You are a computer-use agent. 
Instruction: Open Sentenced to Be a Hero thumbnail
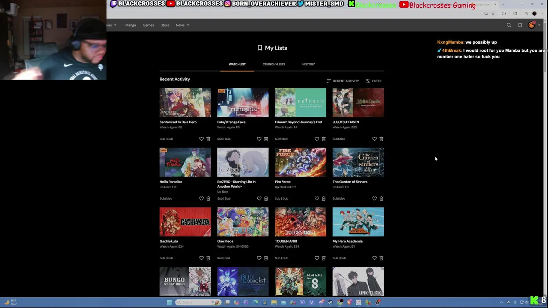pos(185,103)
